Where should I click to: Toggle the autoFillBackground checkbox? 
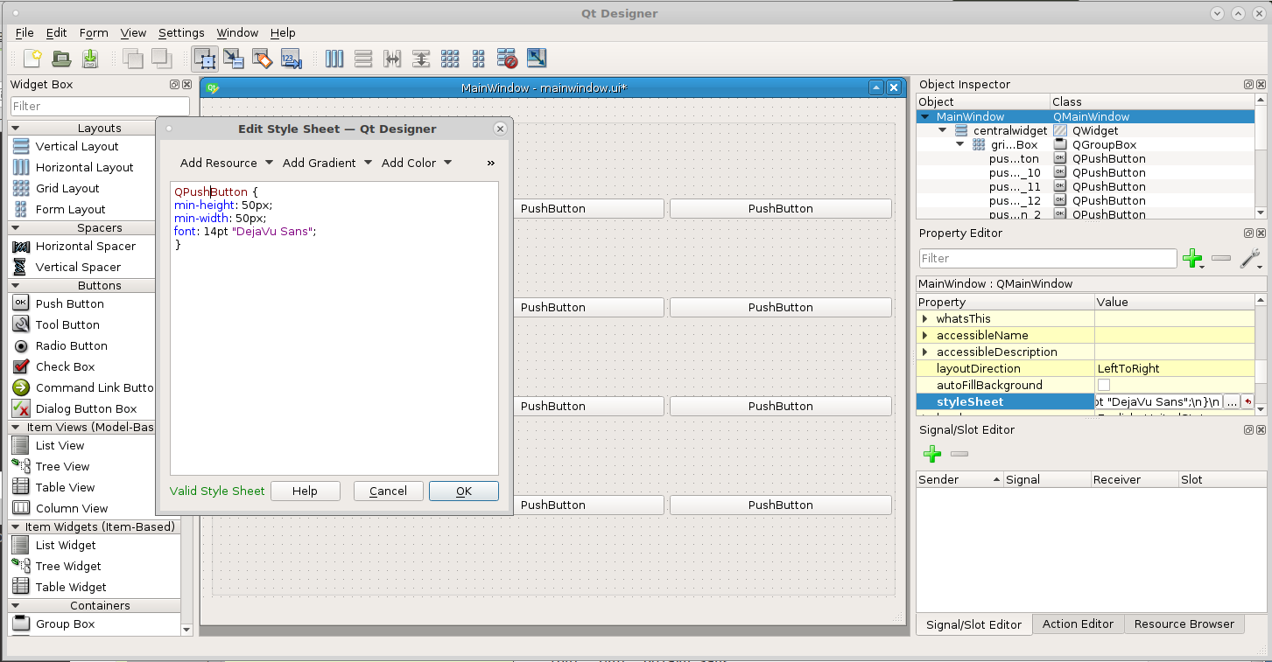[1104, 385]
